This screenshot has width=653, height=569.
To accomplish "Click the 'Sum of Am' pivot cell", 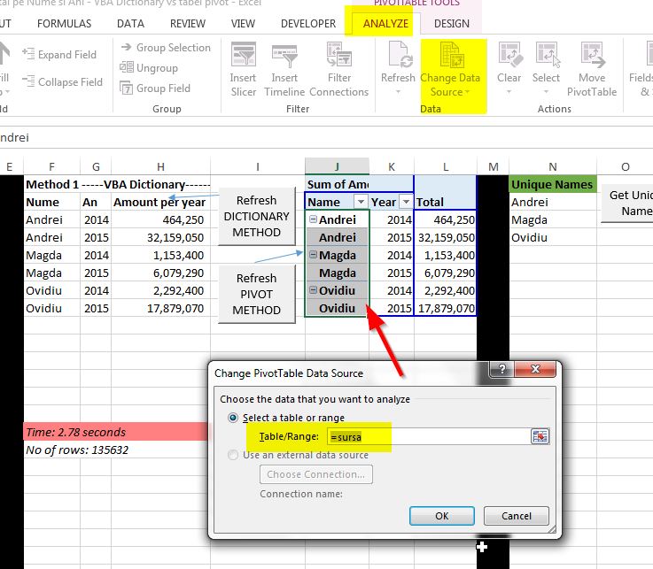I will click(337, 184).
